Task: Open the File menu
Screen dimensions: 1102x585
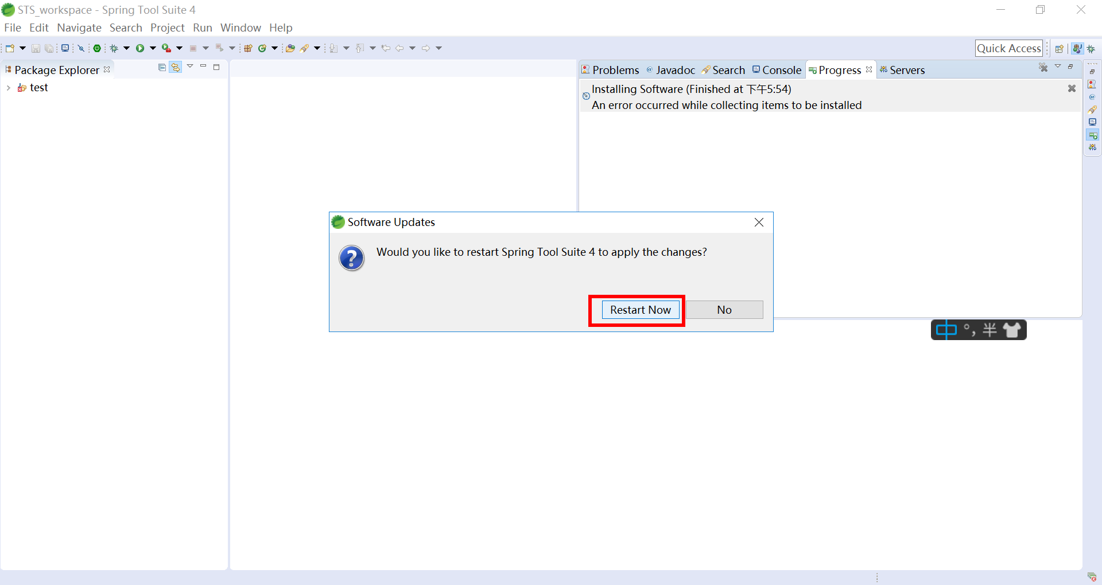Action: [13, 28]
